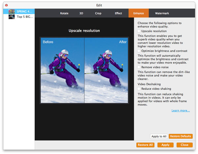Select the Top 5 BIG... video thumbnail
Screen dimensions: 198x154
click(x=12, y=17)
